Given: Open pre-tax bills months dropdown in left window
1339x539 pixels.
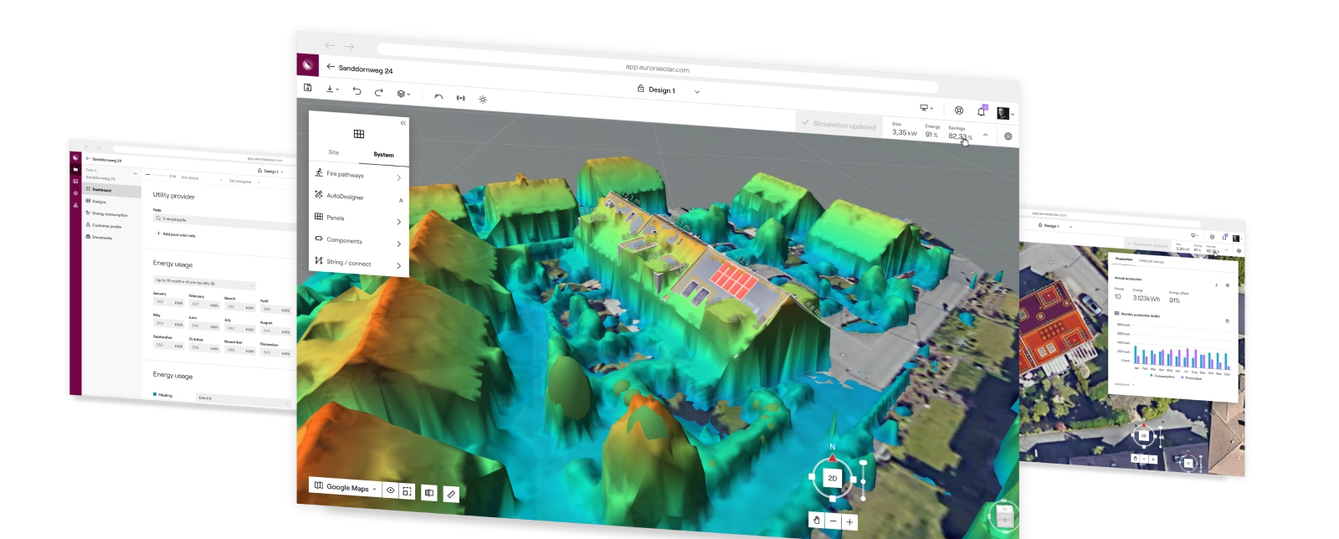Looking at the screenshot, I should click(204, 284).
